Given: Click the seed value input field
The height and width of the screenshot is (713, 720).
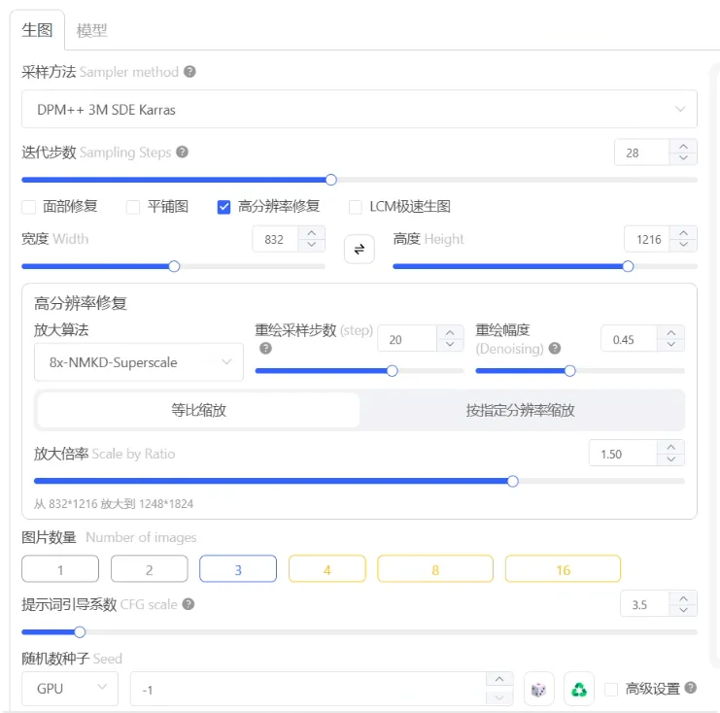Looking at the screenshot, I should (308, 689).
